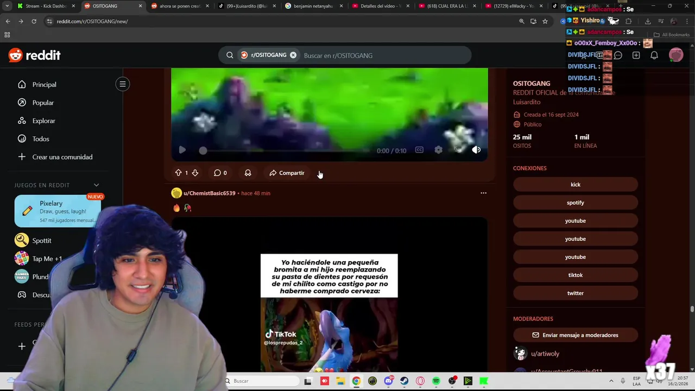The width and height of the screenshot is (695, 391).
Task: Toggle the video volume mute
Action: (x=476, y=150)
